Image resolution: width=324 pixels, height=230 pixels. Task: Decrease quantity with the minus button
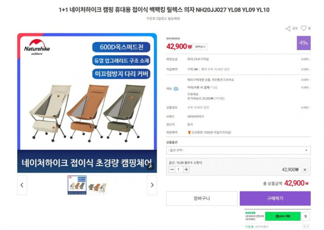[x=172, y=170]
